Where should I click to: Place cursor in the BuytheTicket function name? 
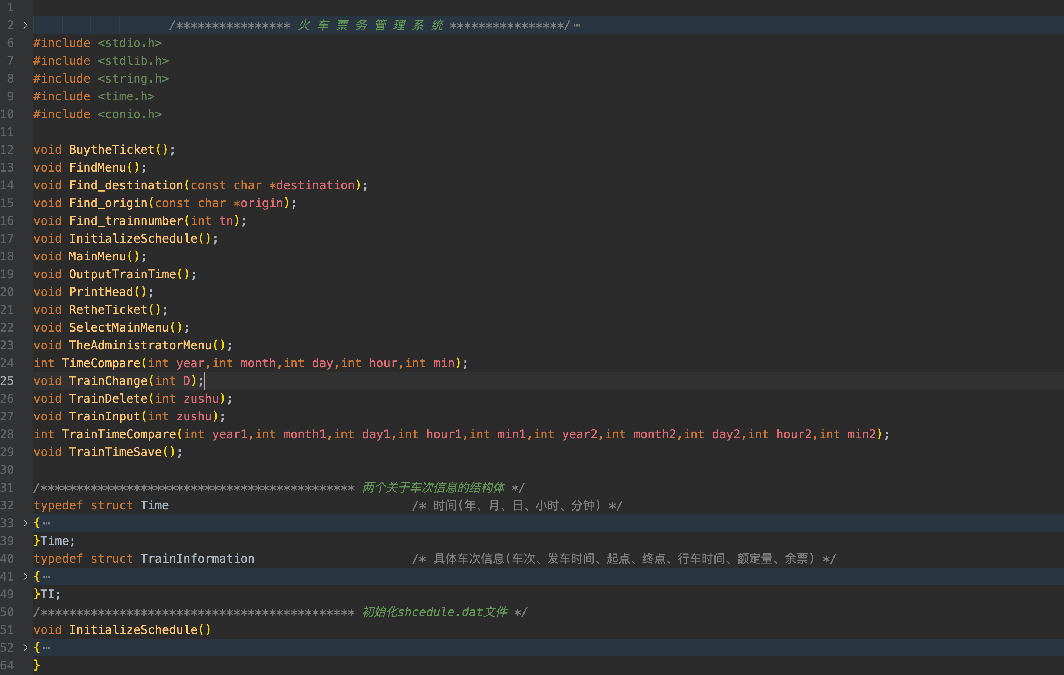point(111,150)
